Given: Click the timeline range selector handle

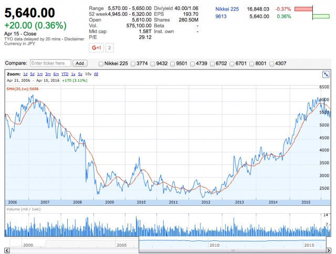Looking at the screenshot, I should (x=233, y=250).
